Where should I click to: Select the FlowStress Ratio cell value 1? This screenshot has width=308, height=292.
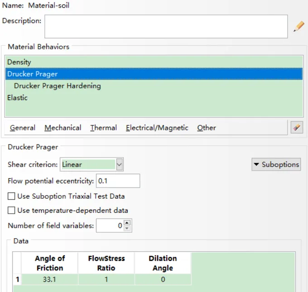106,279
